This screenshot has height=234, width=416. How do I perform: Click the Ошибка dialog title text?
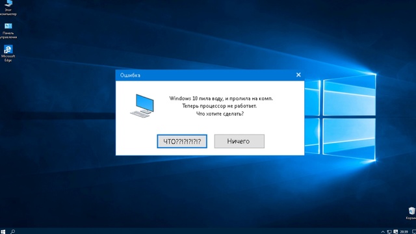[130, 75]
